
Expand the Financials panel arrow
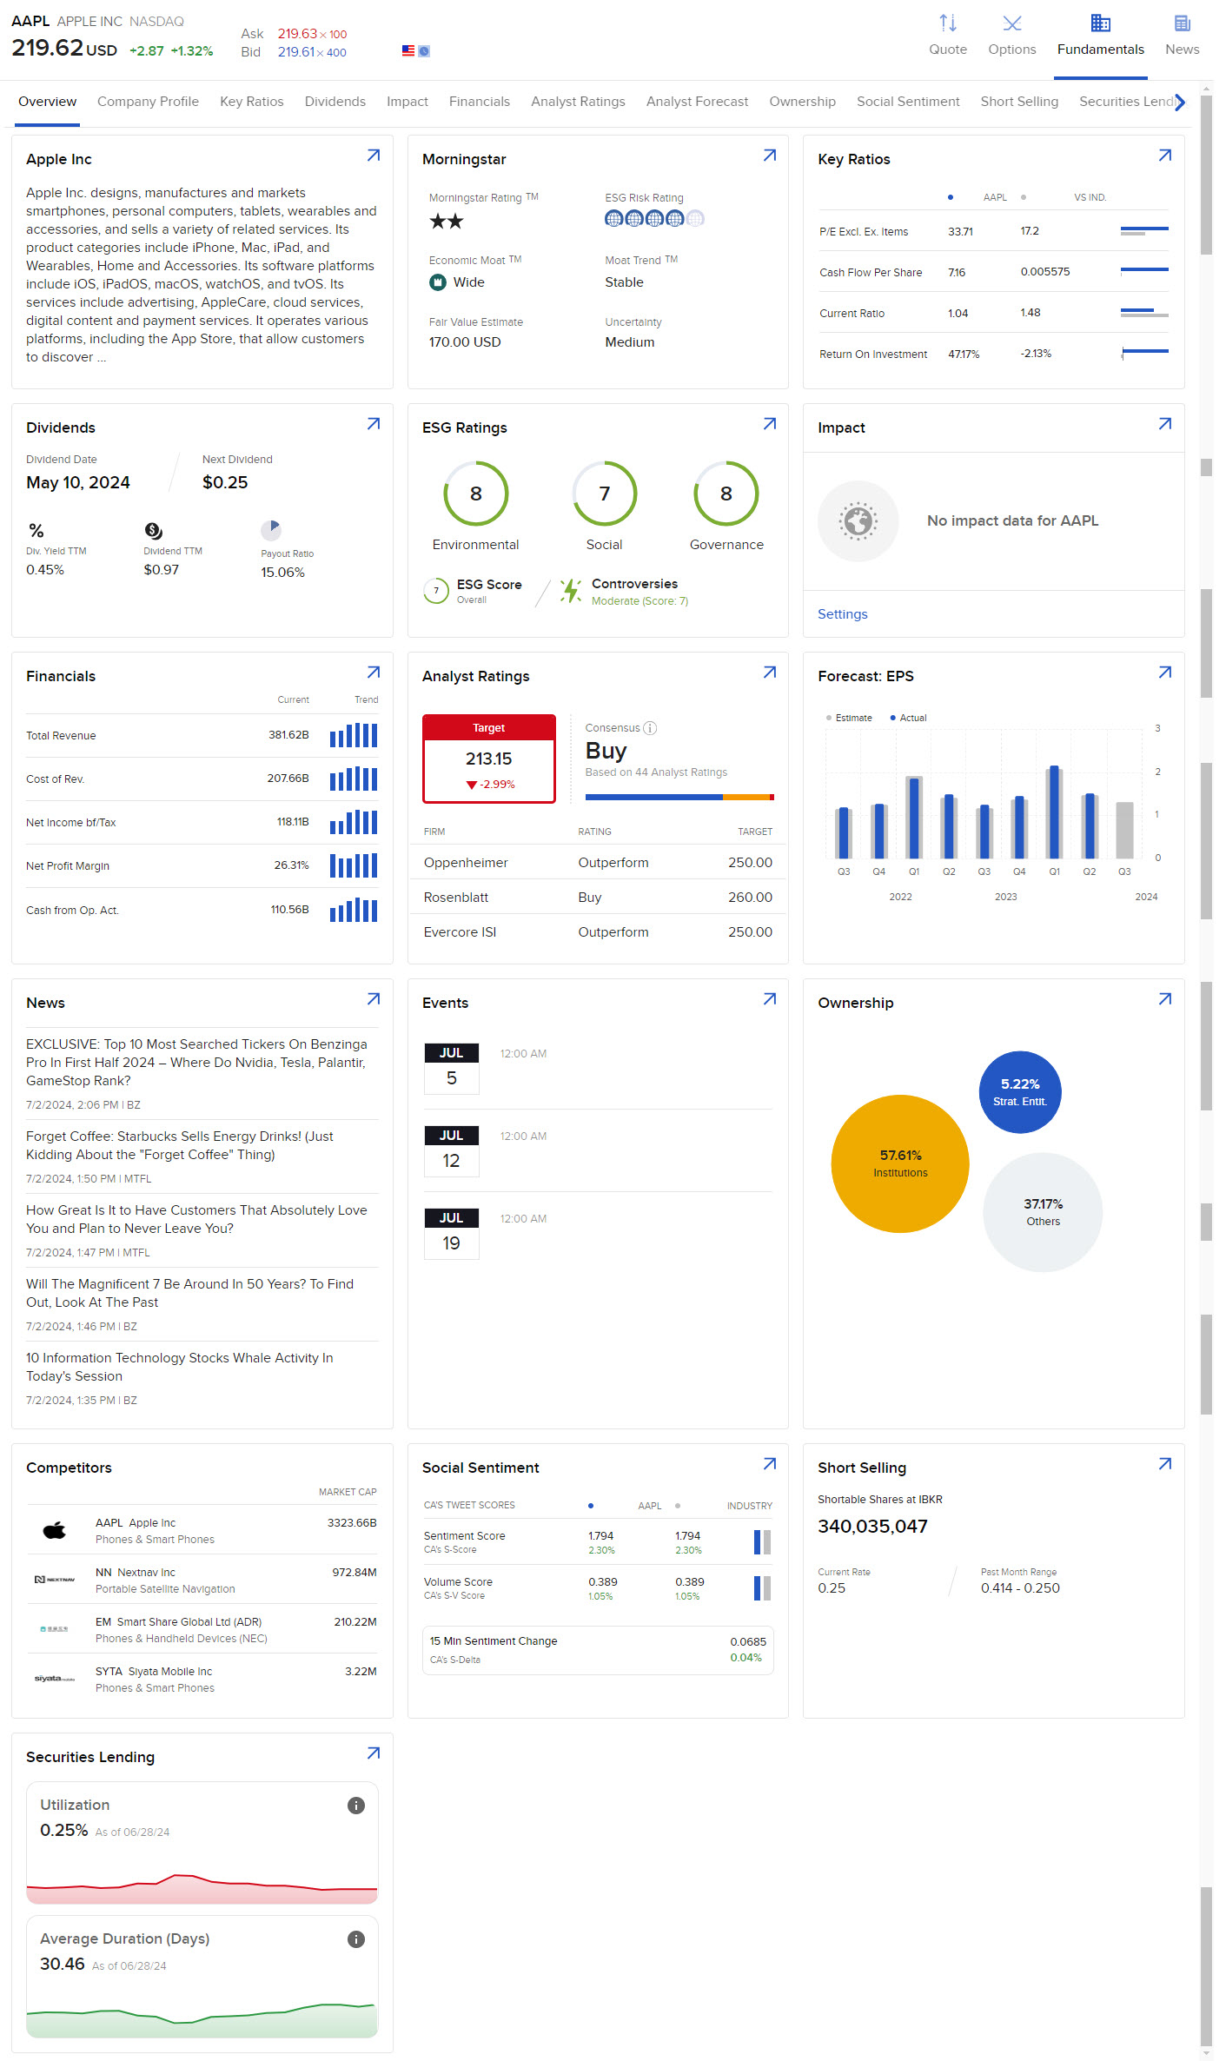[x=374, y=673]
